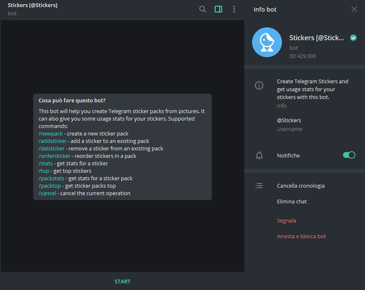Choose Elimina chat
This screenshot has width=365, height=290.
click(292, 201)
